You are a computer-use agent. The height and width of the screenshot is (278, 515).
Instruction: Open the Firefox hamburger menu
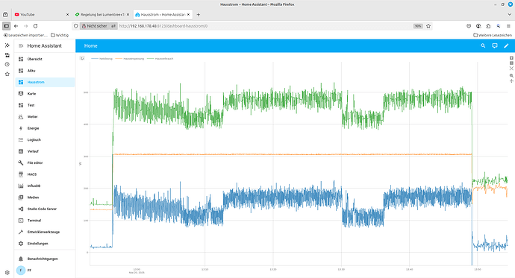(x=508, y=26)
